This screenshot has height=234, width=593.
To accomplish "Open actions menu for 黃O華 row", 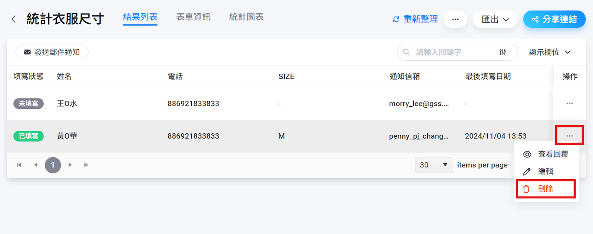I will point(569,136).
